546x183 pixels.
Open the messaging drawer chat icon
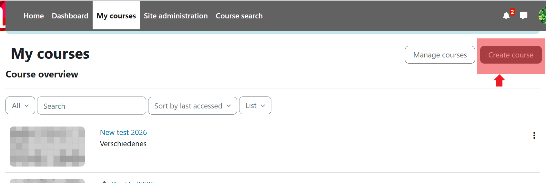tap(523, 15)
